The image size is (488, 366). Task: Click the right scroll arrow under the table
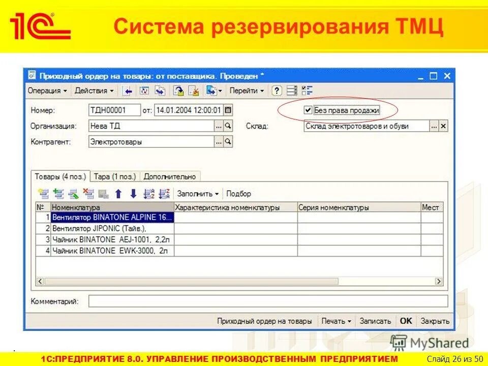(439, 281)
